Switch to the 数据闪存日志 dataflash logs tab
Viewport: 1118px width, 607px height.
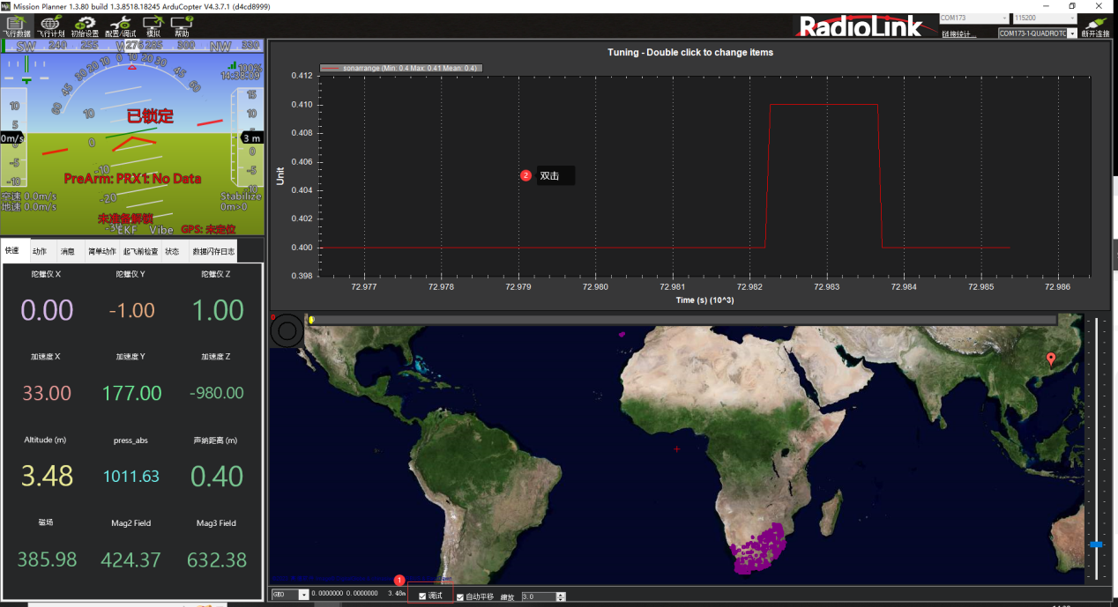213,251
